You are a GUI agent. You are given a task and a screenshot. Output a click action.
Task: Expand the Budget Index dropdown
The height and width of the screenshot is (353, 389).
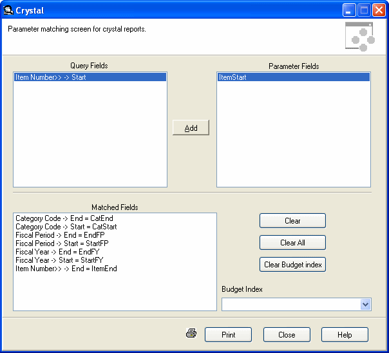click(x=366, y=304)
